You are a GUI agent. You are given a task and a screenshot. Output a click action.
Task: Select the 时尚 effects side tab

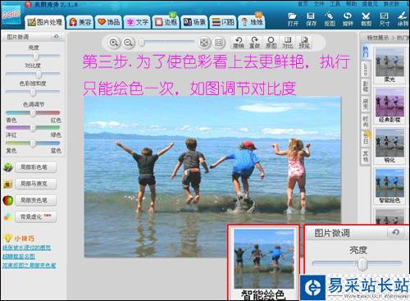pyautogui.click(x=366, y=121)
